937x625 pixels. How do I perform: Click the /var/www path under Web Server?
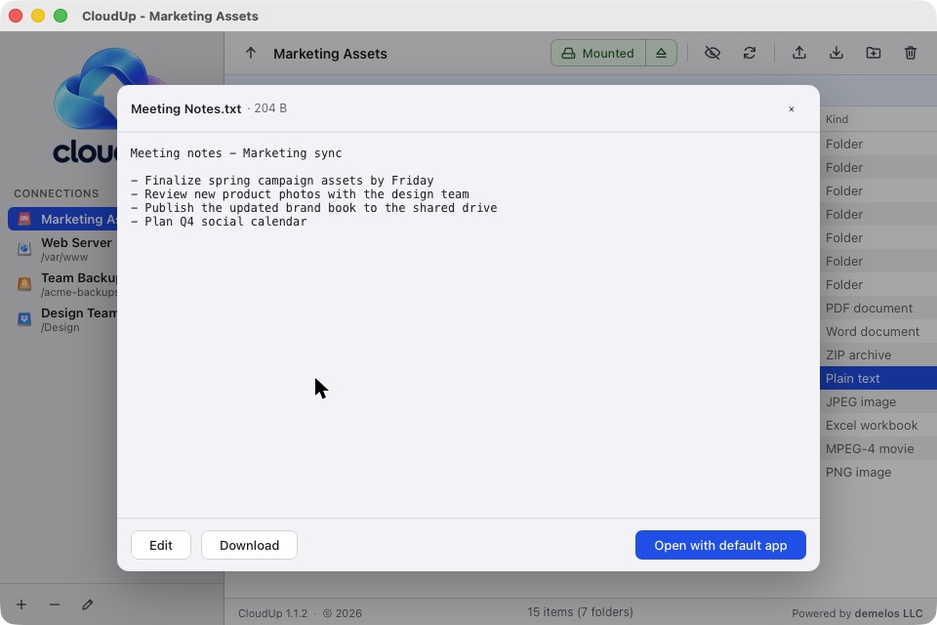click(x=64, y=257)
